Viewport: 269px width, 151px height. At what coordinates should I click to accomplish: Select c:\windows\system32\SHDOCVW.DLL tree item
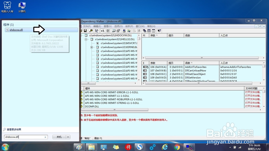click(111, 35)
